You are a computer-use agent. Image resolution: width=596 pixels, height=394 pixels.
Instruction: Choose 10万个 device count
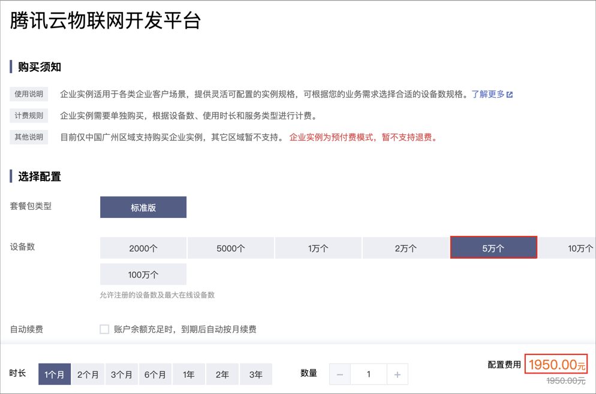pyautogui.click(x=567, y=248)
